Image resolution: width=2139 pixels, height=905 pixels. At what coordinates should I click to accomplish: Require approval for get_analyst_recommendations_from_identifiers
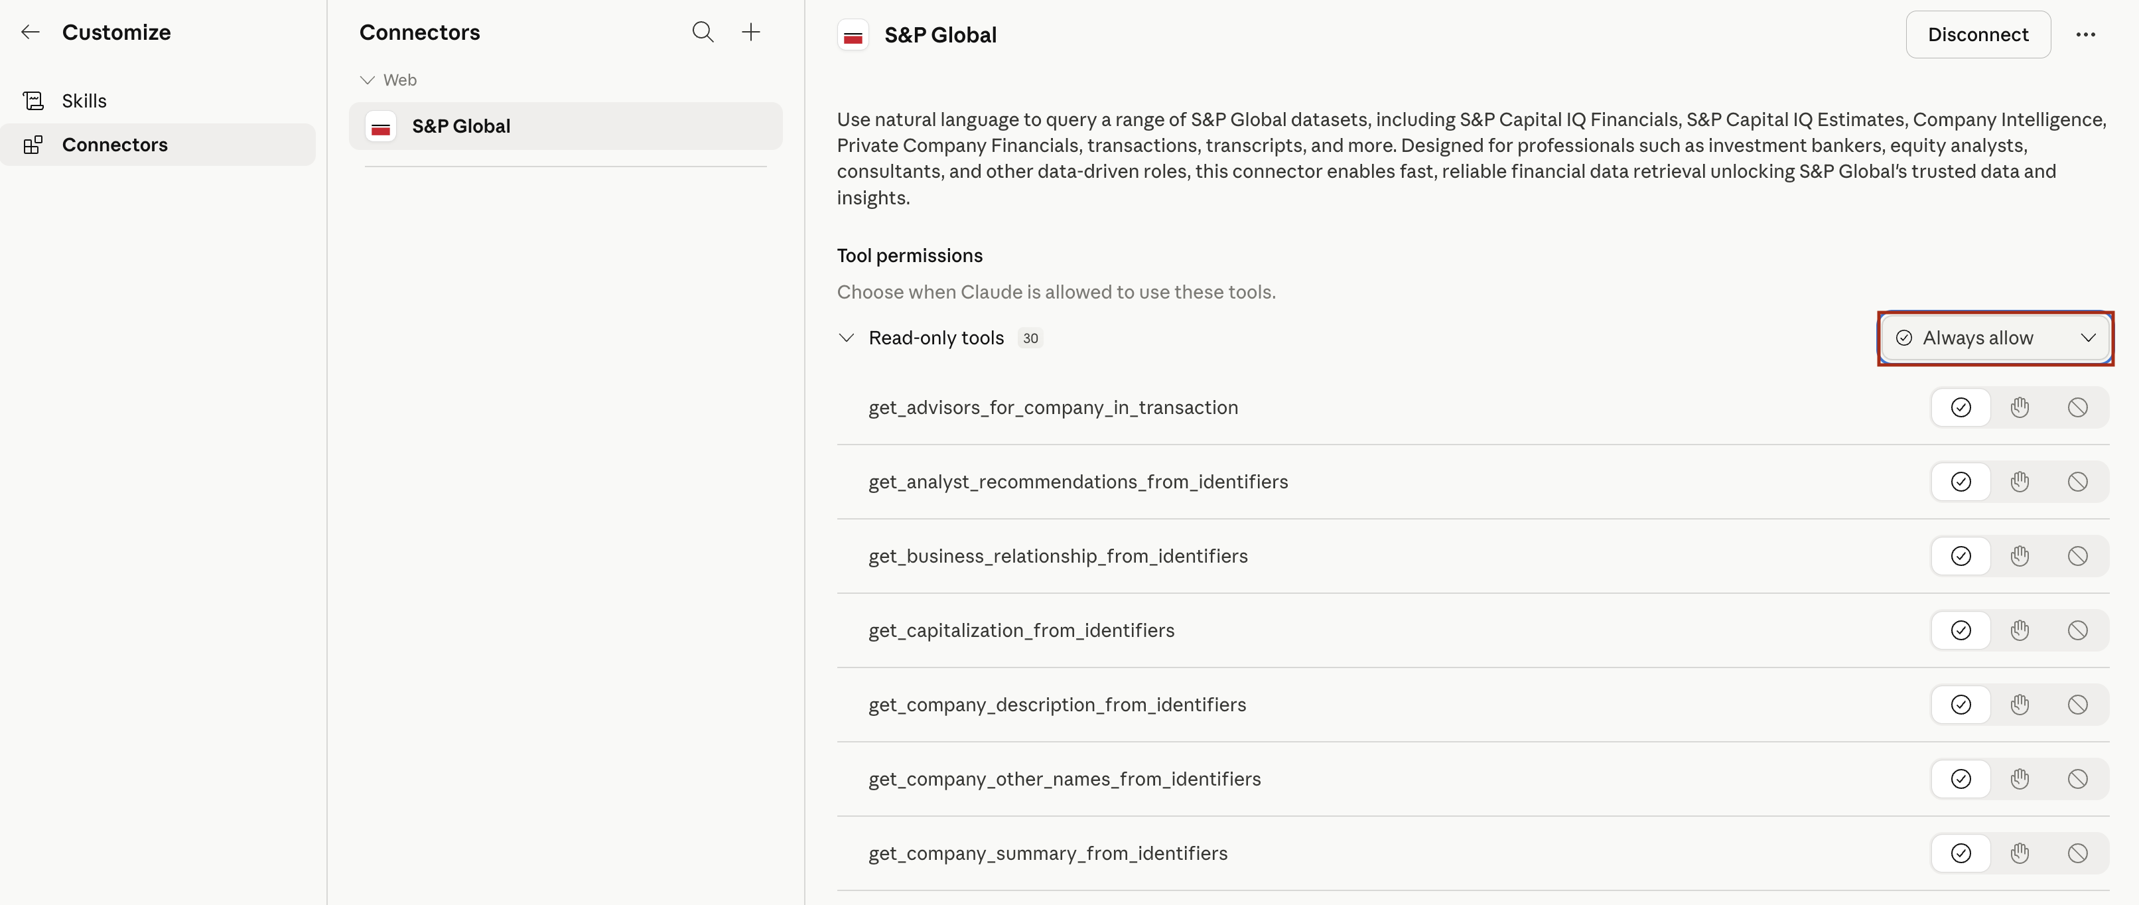pos(2020,482)
